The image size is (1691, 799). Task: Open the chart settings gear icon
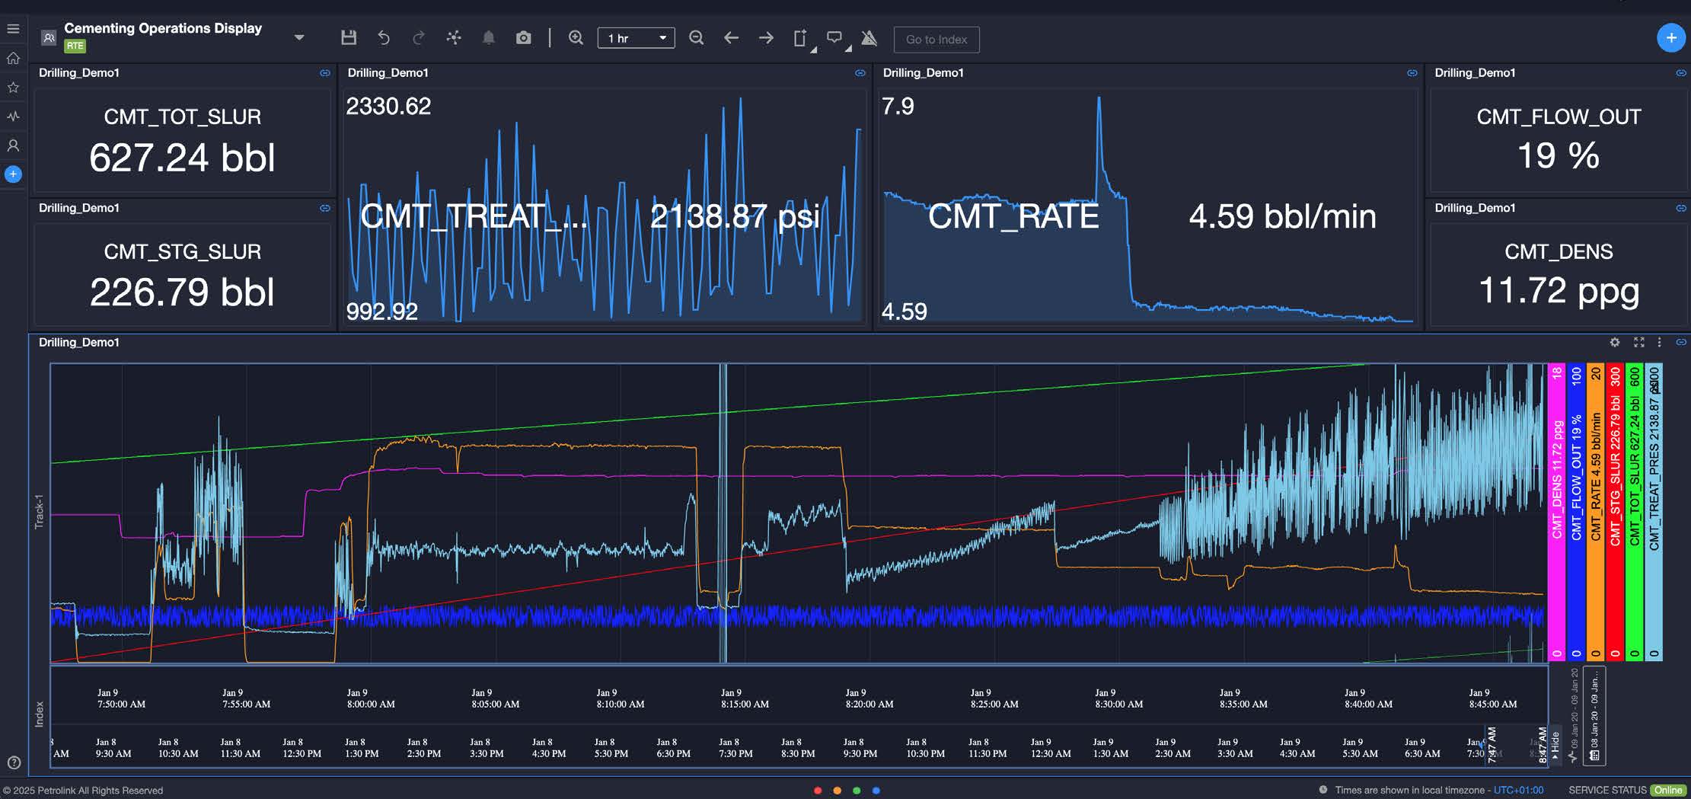(x=1614, y=343)
